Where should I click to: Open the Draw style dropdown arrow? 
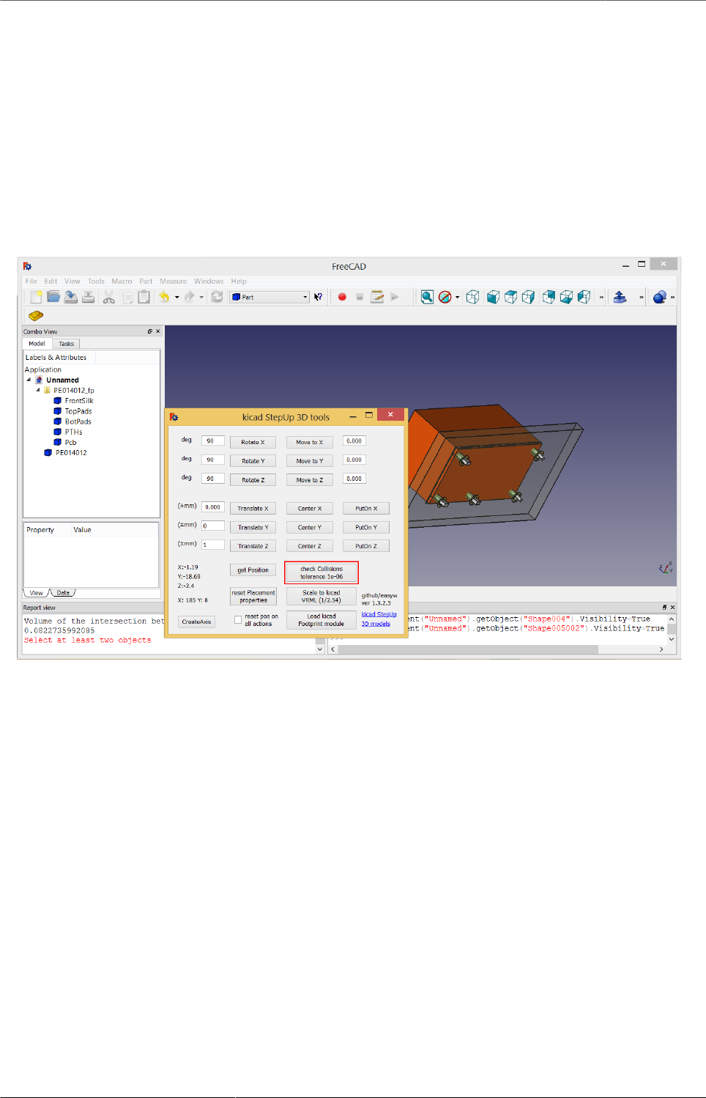tap(458, 298)
